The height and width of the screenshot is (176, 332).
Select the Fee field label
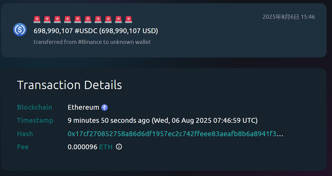pyautogui.click(x=23, y=147)
